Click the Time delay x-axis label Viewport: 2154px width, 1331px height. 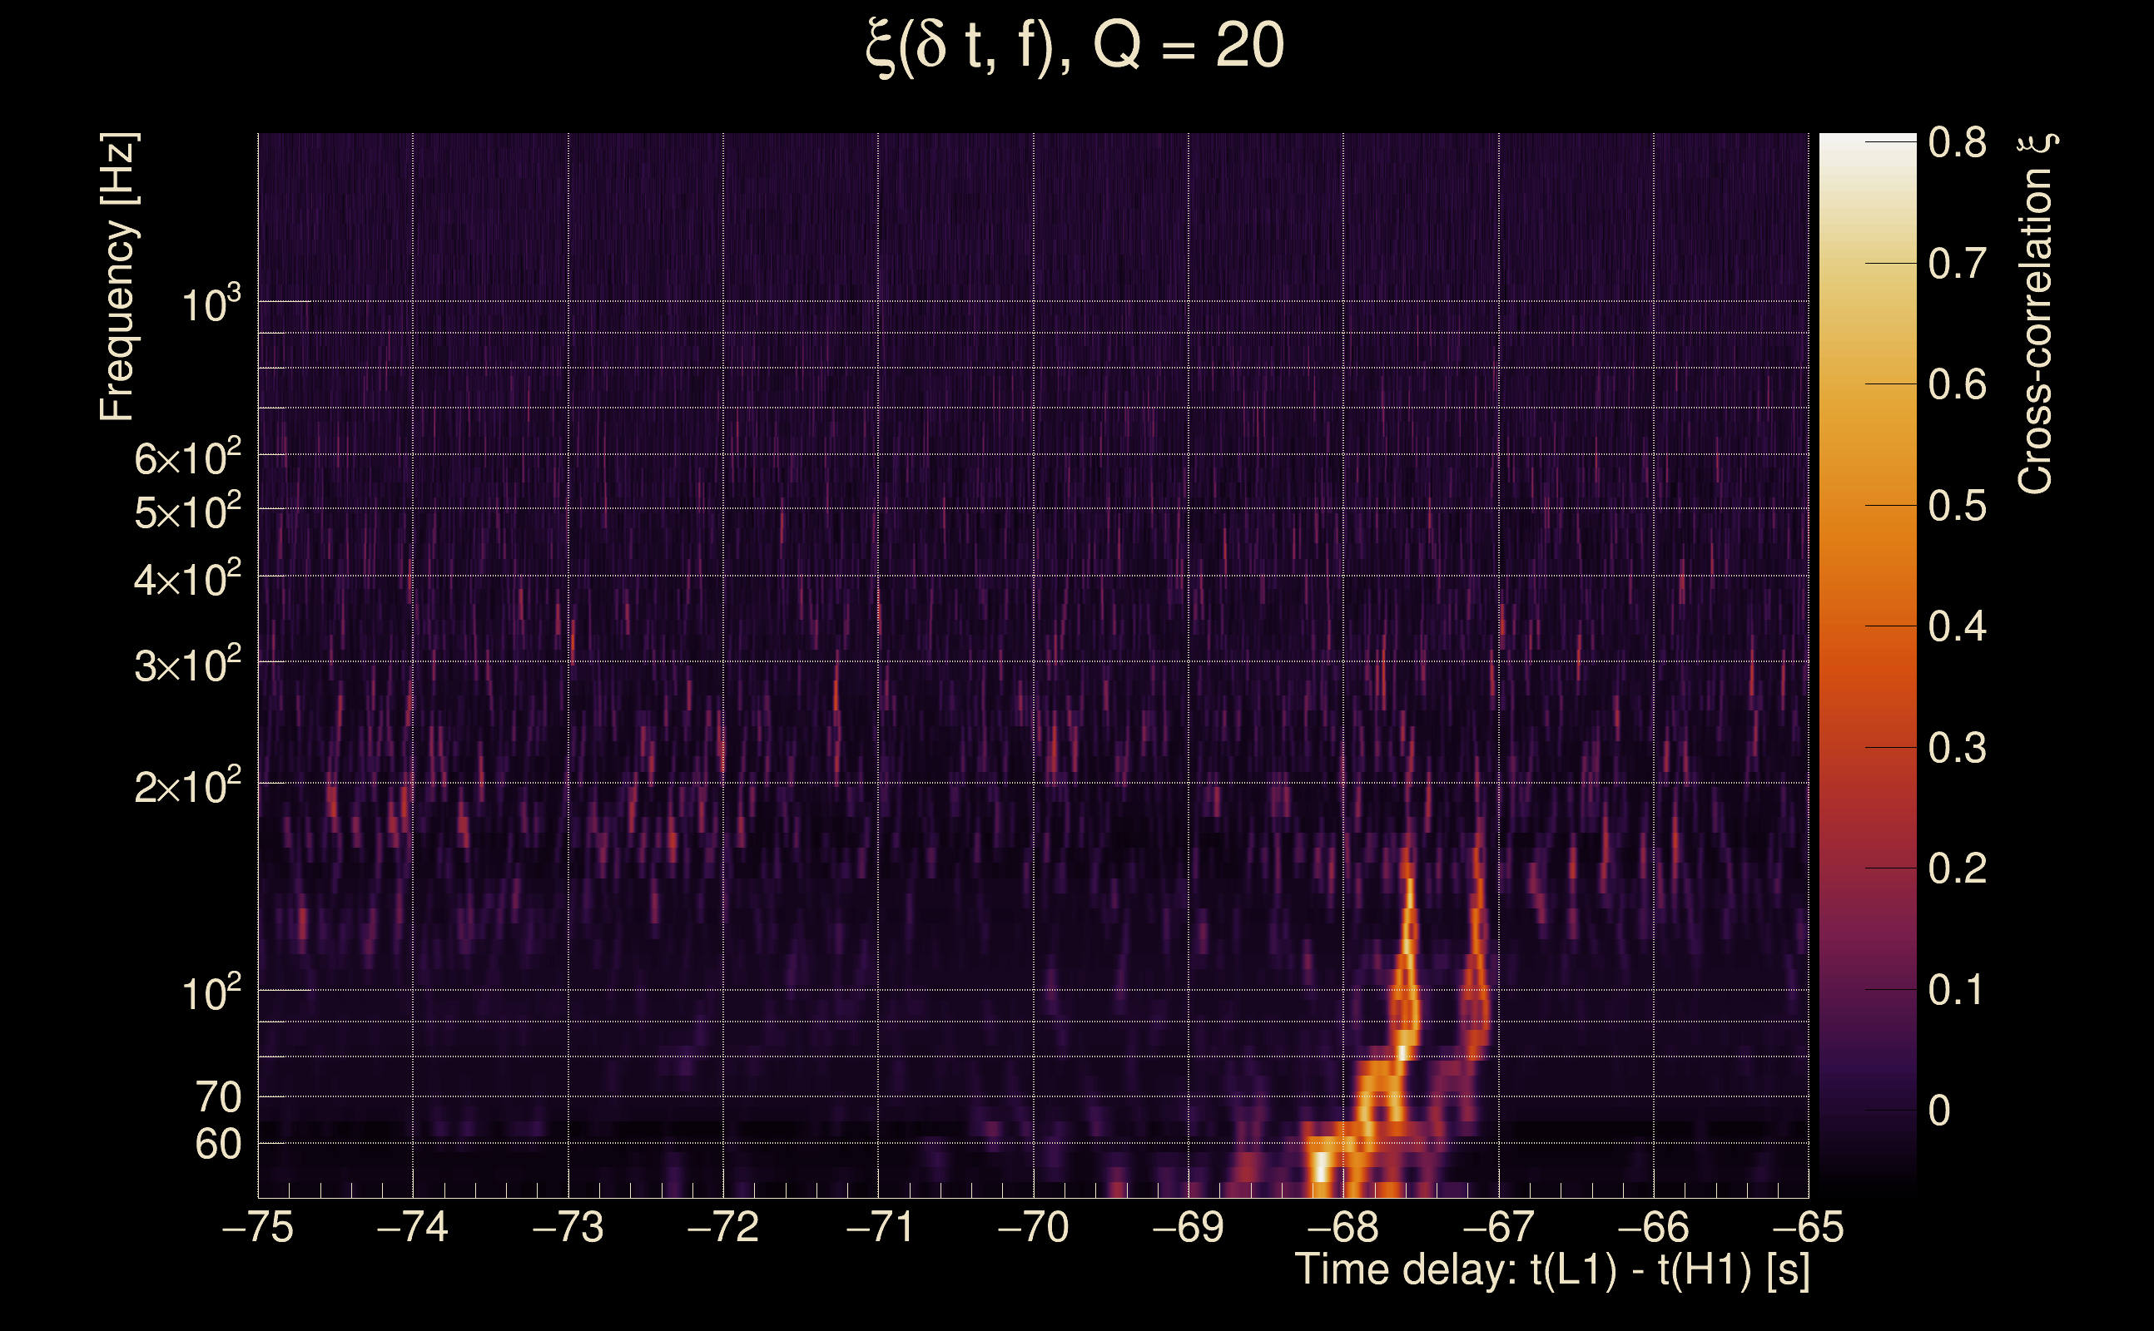[x=1551, y=1269]
